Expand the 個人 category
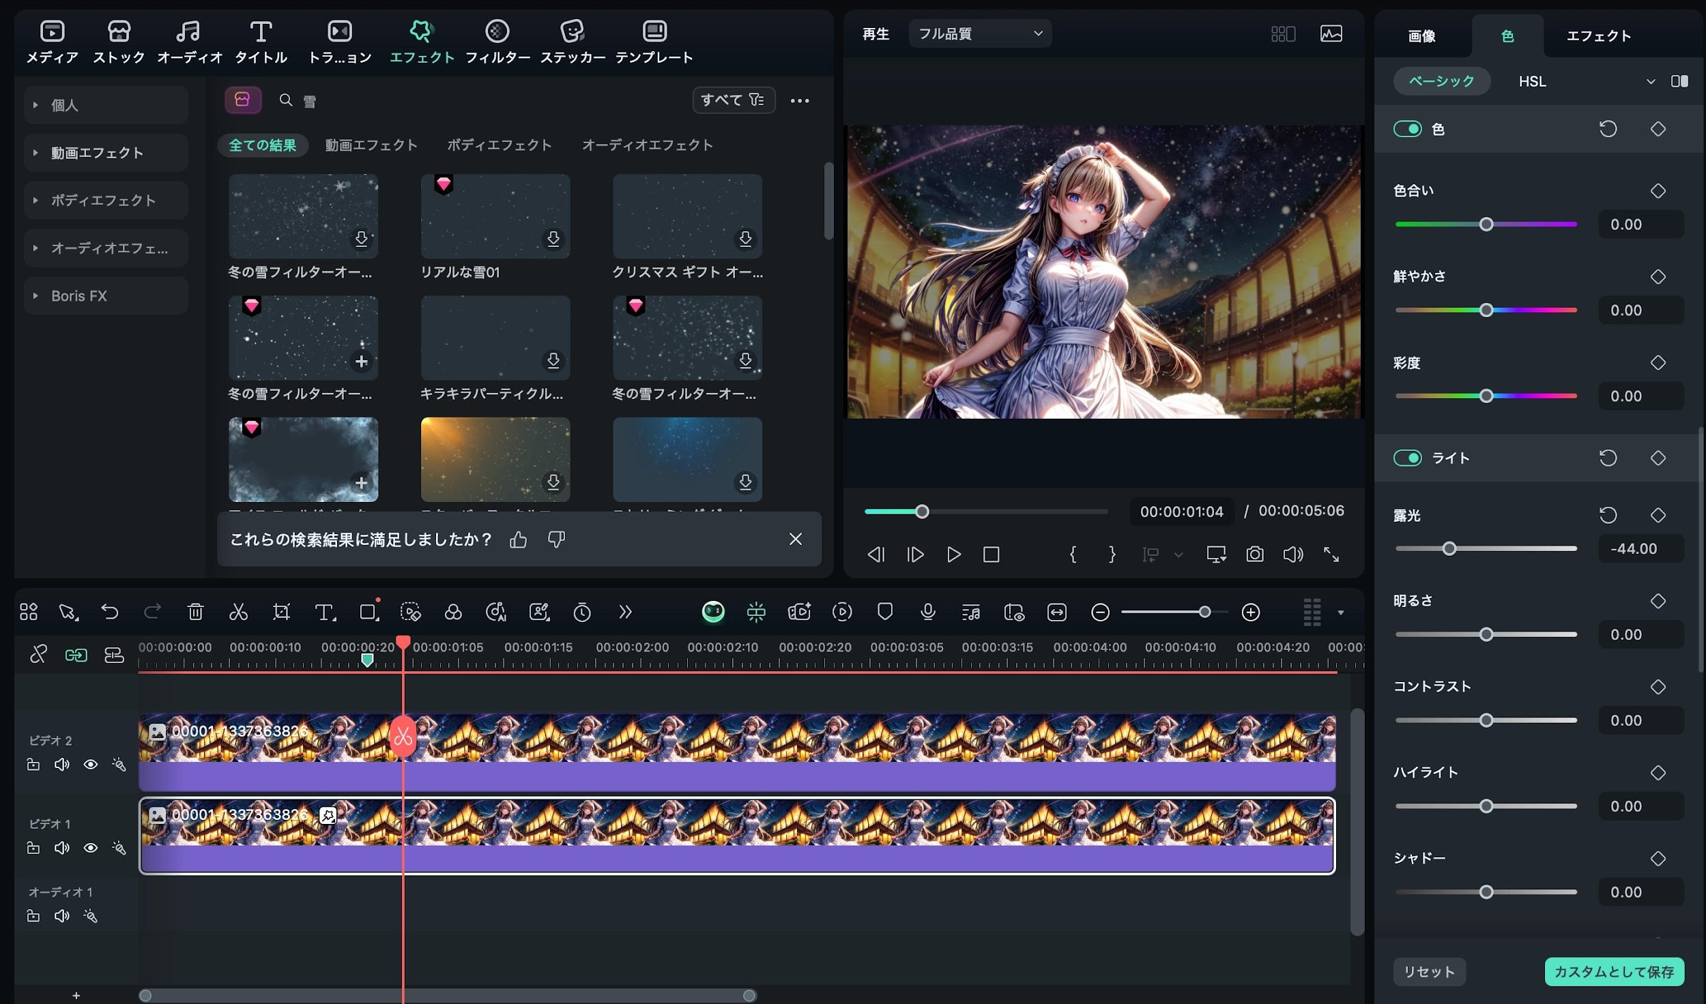Viewport: 1706px width, 1004px height. click(x=106, y=105)
